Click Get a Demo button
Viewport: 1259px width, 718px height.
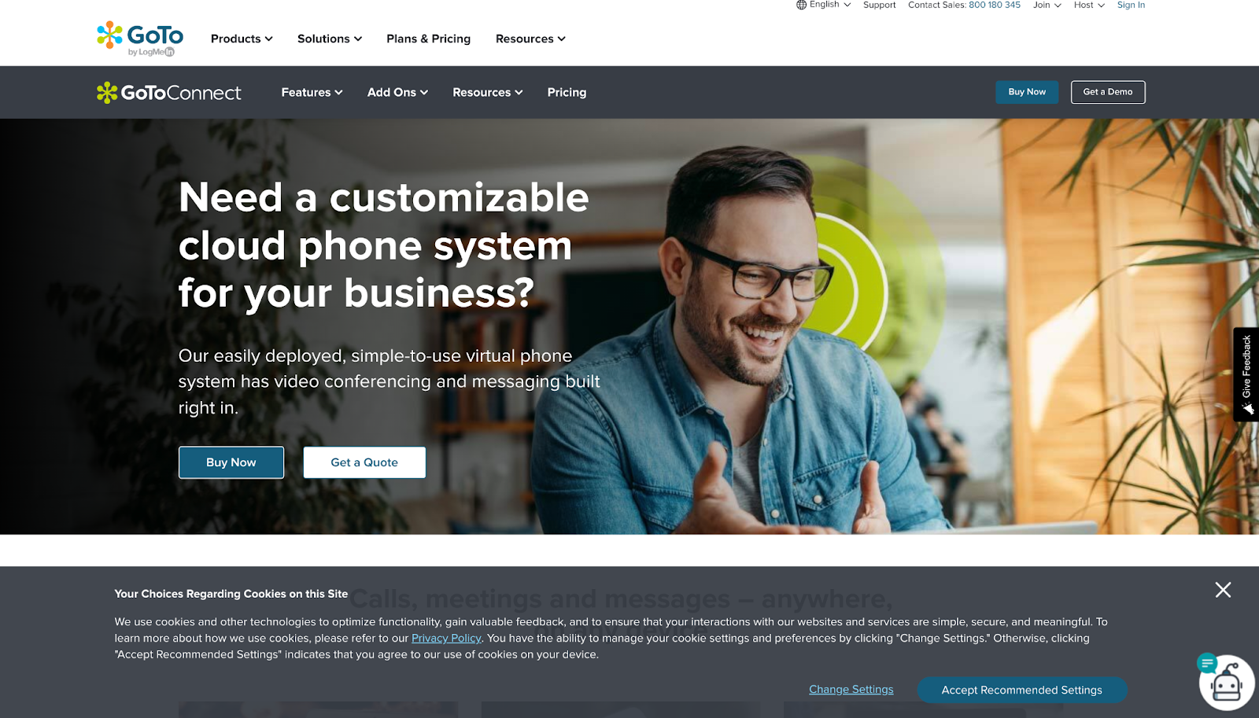pos(1108,92)
